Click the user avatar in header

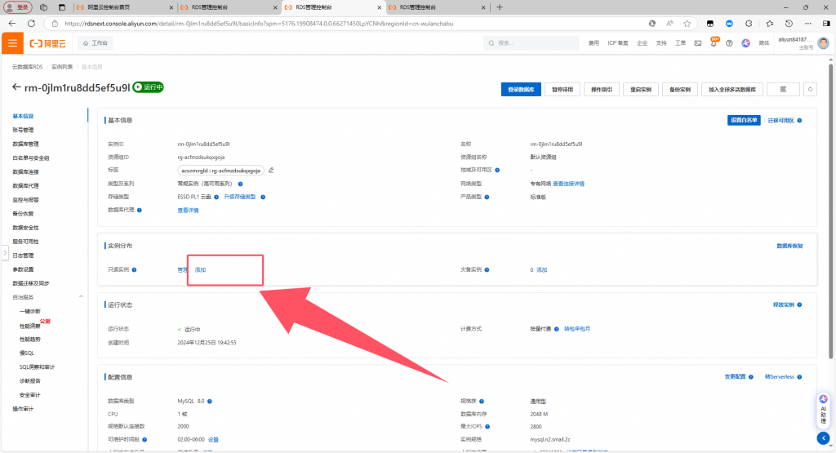pos(823,42)
